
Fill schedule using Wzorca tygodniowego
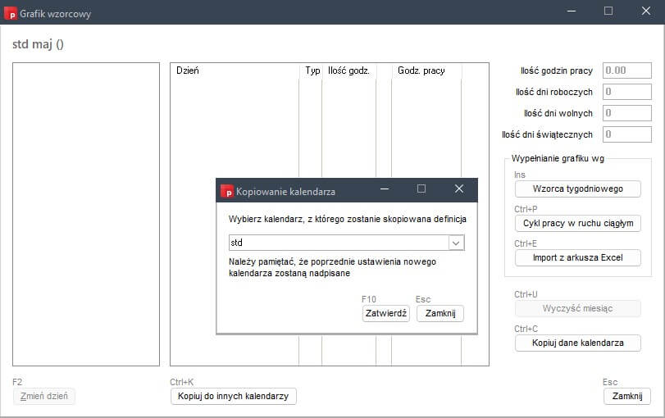coord(577,189)
